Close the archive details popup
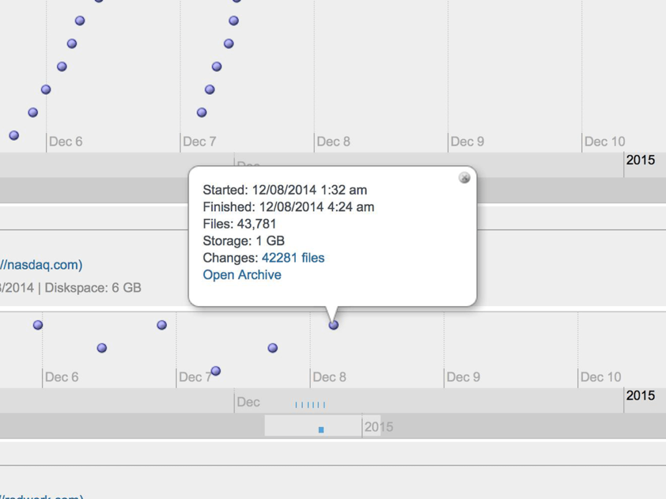 [464, 178]
